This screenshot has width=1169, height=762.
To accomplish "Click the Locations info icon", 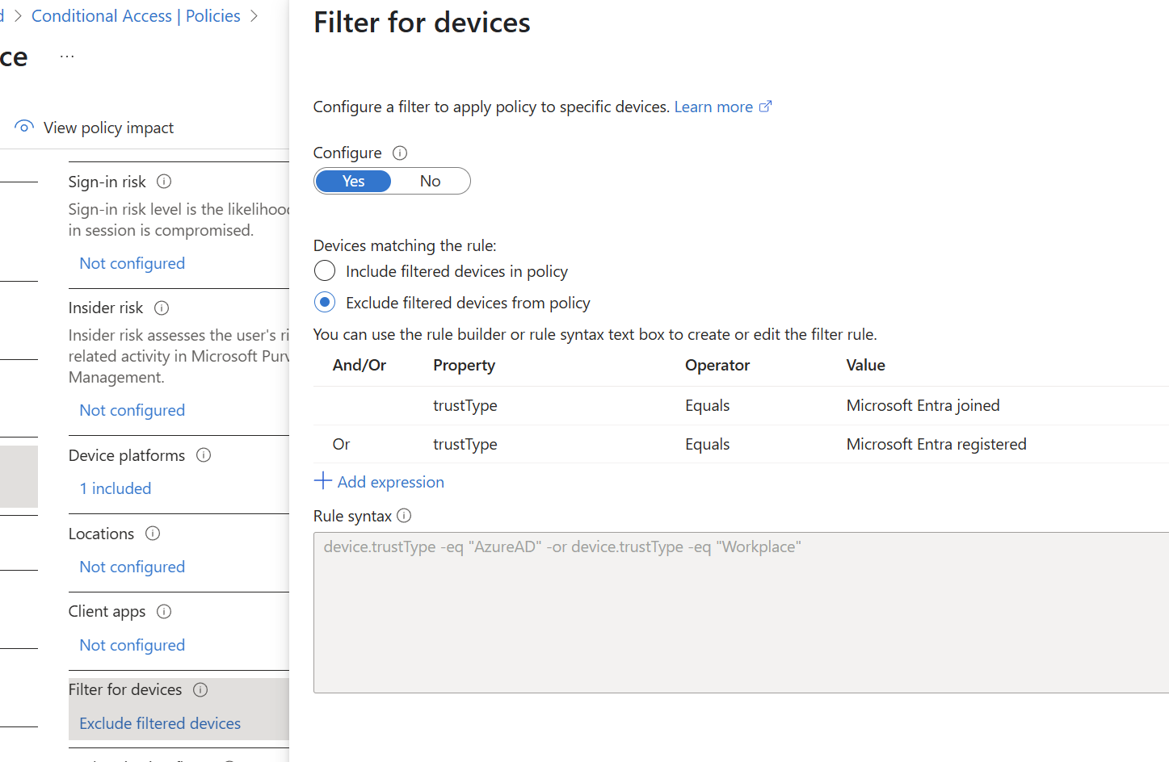I will click(x=153, y=534).
